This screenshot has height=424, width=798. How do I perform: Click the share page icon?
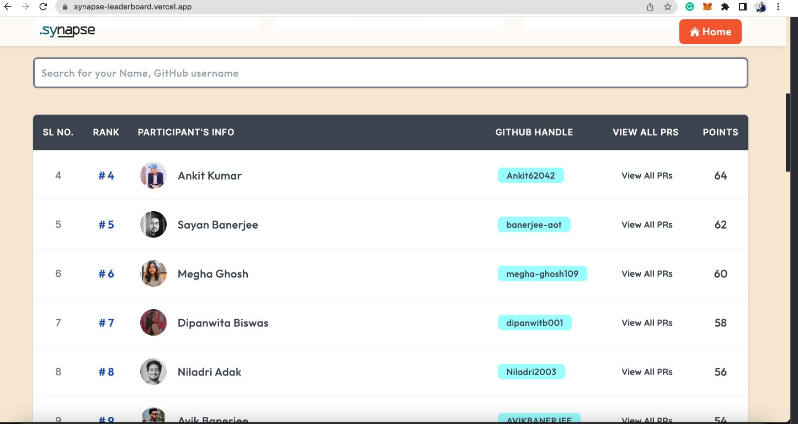click(650, 7)
